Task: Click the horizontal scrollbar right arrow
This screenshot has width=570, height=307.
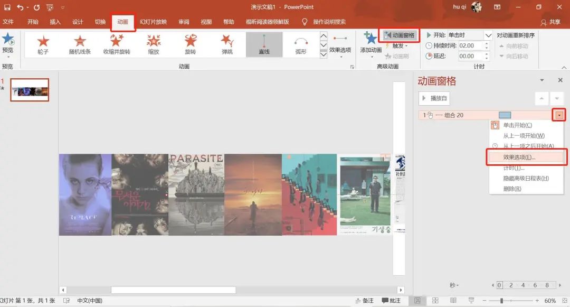Action: 401,290
